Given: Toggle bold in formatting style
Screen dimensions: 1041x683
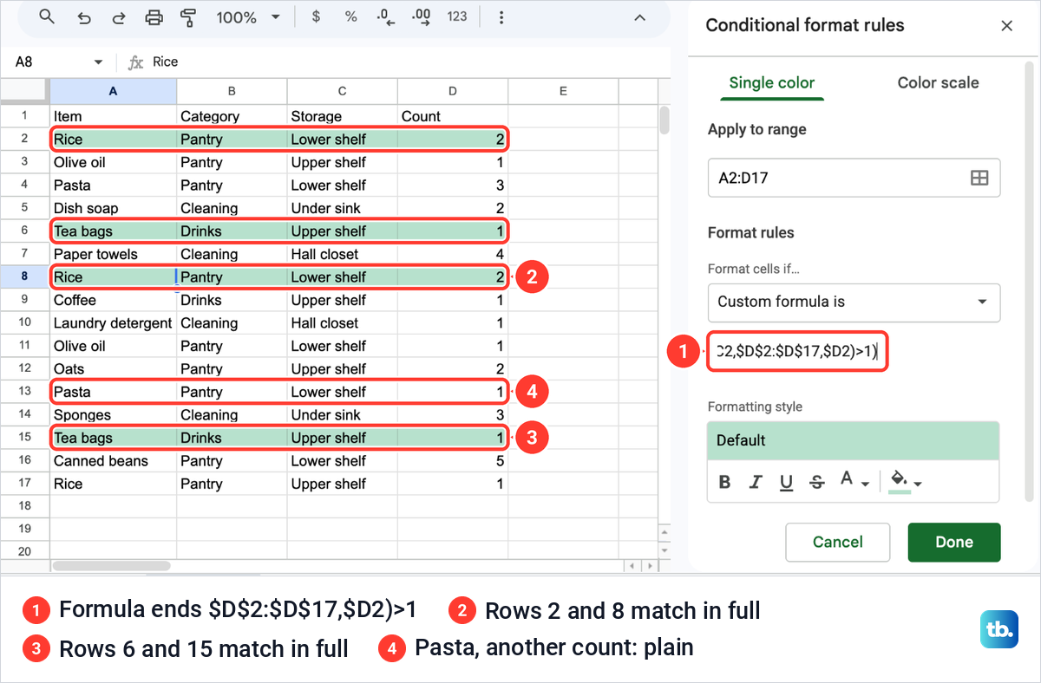Looking at the screenshot, I should tap(725, 482).
